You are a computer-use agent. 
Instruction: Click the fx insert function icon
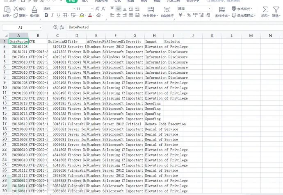62,27
